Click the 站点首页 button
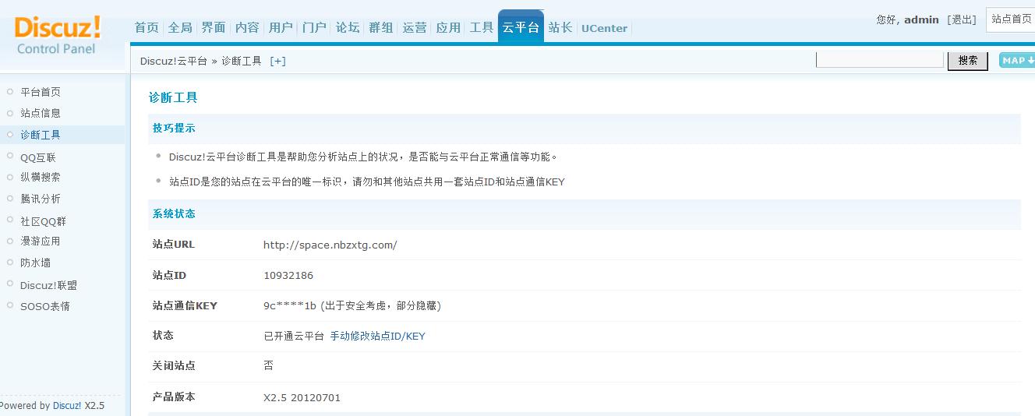 (1011, 19)
